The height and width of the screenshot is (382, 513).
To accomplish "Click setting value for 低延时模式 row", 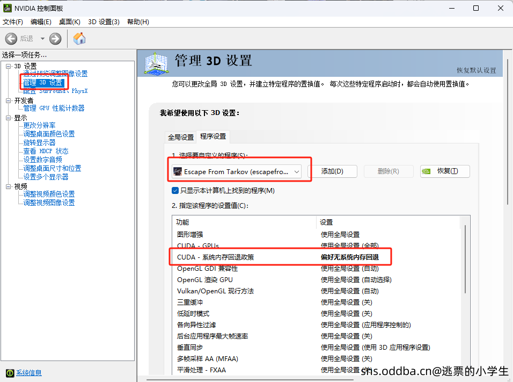I will coord(347,314).
